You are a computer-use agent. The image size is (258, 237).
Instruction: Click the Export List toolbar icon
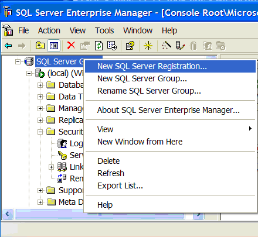coord(112,46)
